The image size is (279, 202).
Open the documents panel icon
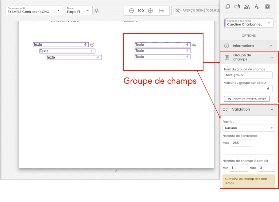tap(227, 6)
